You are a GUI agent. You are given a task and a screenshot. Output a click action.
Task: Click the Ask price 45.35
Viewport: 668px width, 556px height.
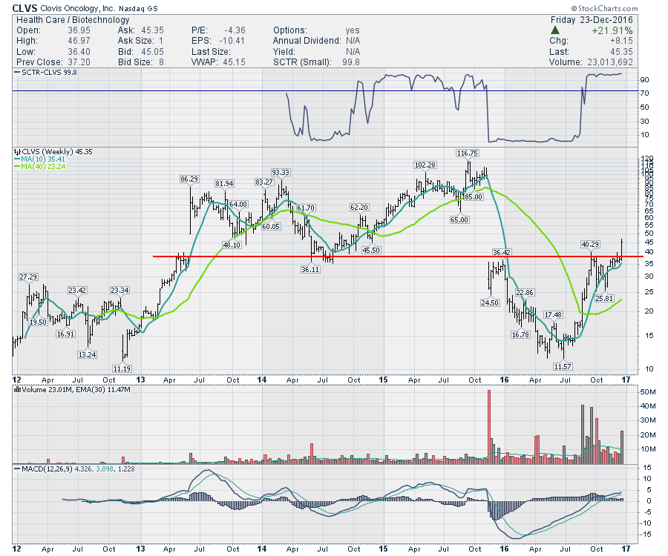pyautogui.click(x=152, y=30)
